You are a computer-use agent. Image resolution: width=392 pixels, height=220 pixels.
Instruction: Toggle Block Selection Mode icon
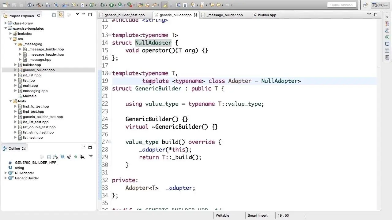pyautogui.click(x=178, y=5)
